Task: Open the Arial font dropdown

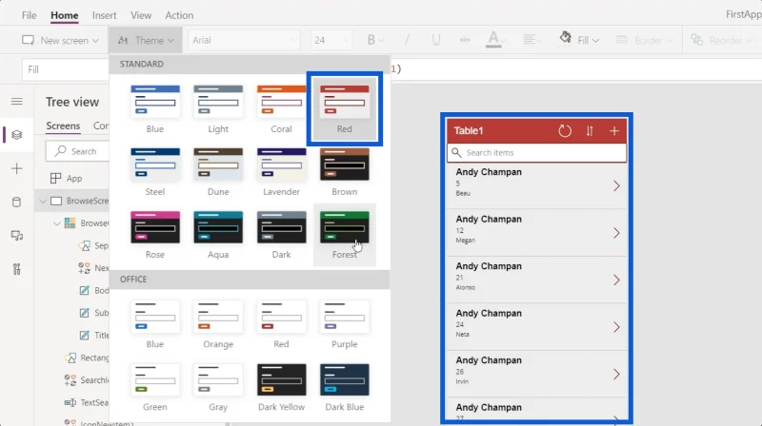Action: [x=244, y=40]
